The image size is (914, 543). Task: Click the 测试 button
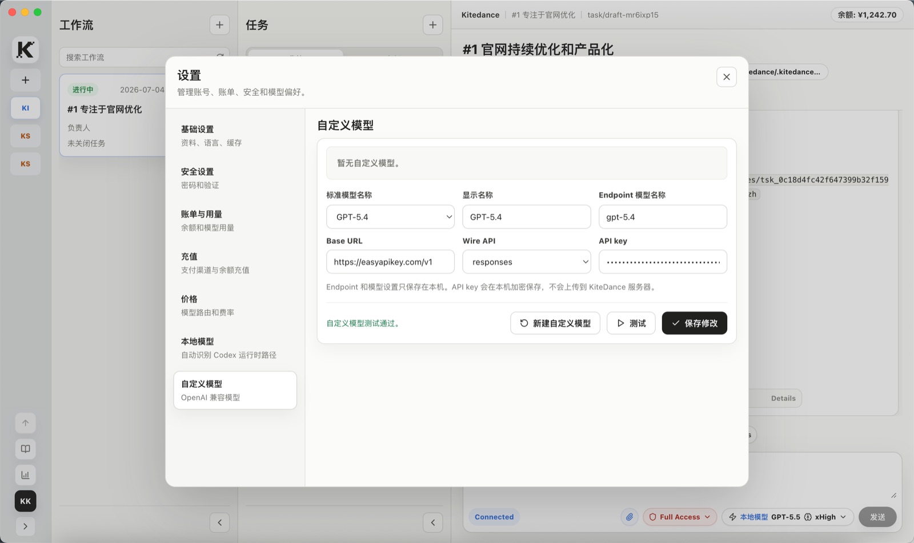[x=631, y=323]
